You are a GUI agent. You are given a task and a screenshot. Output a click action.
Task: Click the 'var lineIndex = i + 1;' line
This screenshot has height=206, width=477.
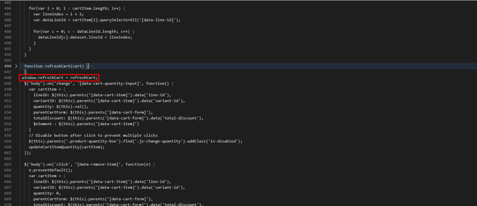[x=59, y=14]
